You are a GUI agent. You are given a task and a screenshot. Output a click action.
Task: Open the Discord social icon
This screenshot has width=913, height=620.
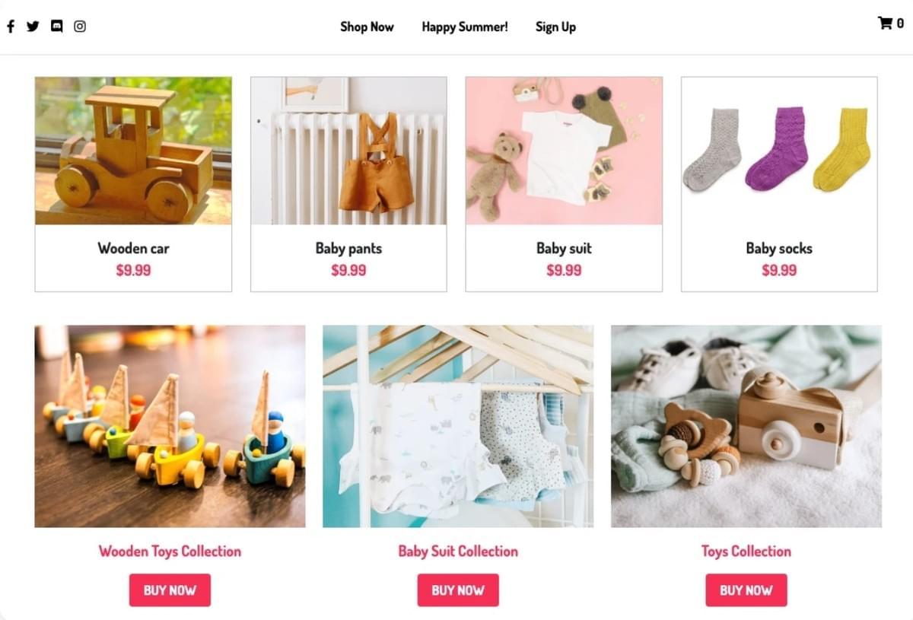coord(56,27)
